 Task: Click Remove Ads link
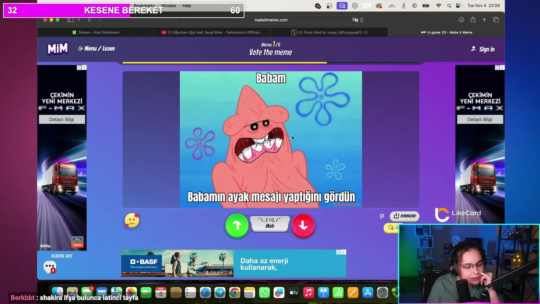tap(62, 256)
